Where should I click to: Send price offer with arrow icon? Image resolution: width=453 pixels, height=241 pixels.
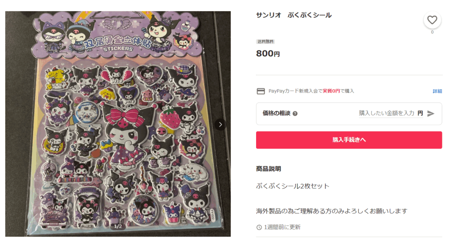pyautogui.click(x=431, y=114)
